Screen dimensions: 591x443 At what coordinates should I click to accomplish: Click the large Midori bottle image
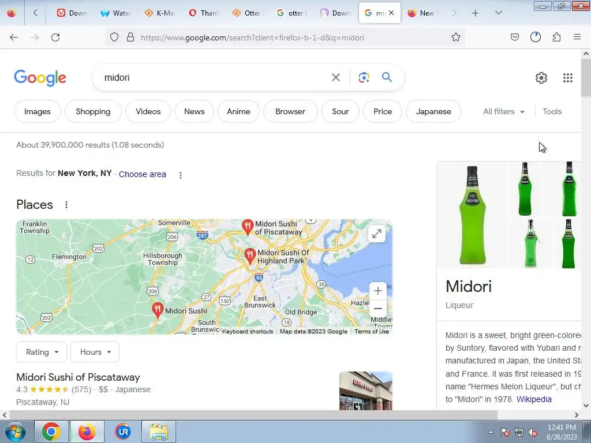[x=473, y=215]
